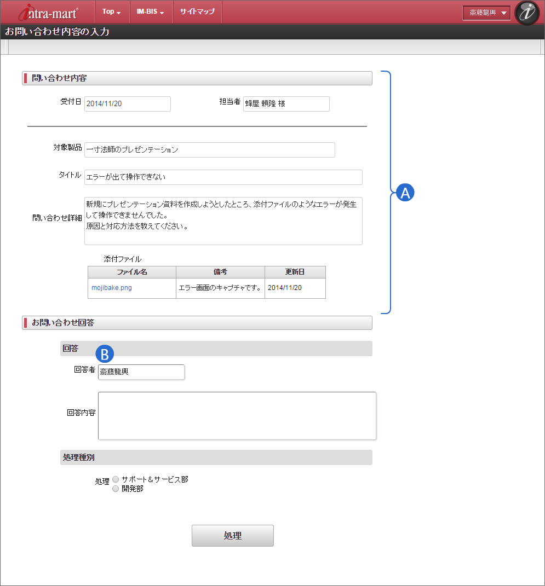Click the 更新日 column header

[x=295, y=272]
